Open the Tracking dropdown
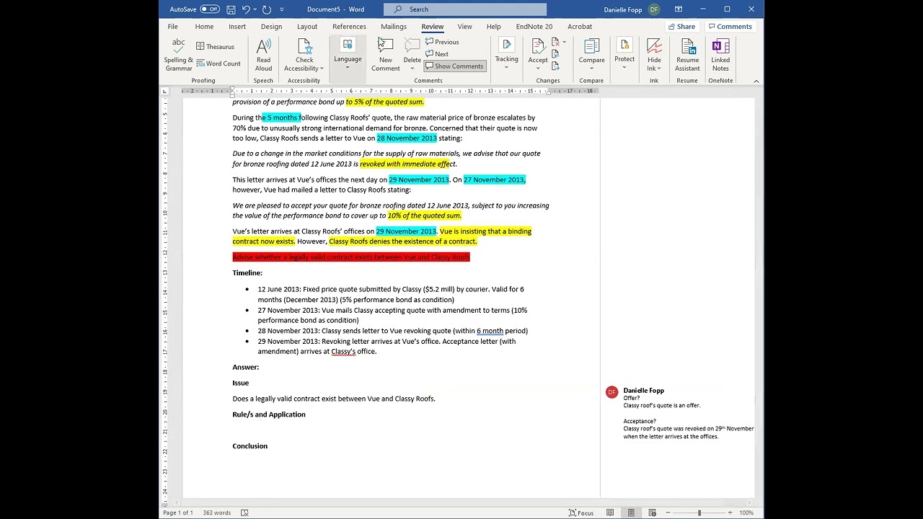 [506, 55]
